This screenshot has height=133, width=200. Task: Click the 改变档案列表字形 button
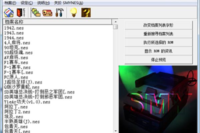(x=158, y=25)
